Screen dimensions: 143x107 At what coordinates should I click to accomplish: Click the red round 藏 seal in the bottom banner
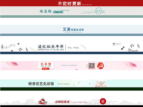[x=103, y=101]
